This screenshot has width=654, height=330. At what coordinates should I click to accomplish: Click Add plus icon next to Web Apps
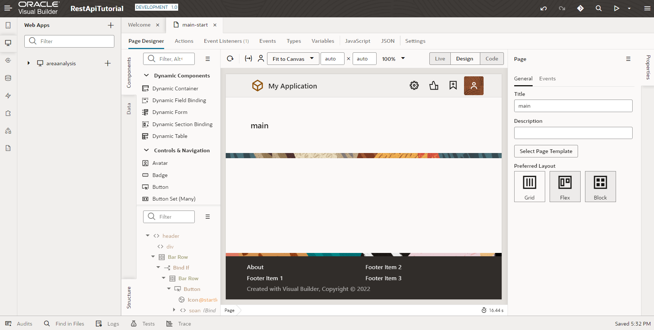coord(111,25)
